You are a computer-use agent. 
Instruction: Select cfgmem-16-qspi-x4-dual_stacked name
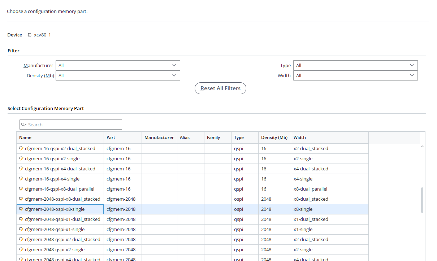click(60, 169)
